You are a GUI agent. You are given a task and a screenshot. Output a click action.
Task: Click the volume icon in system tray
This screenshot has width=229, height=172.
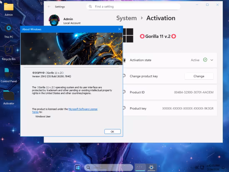[197, 167]
